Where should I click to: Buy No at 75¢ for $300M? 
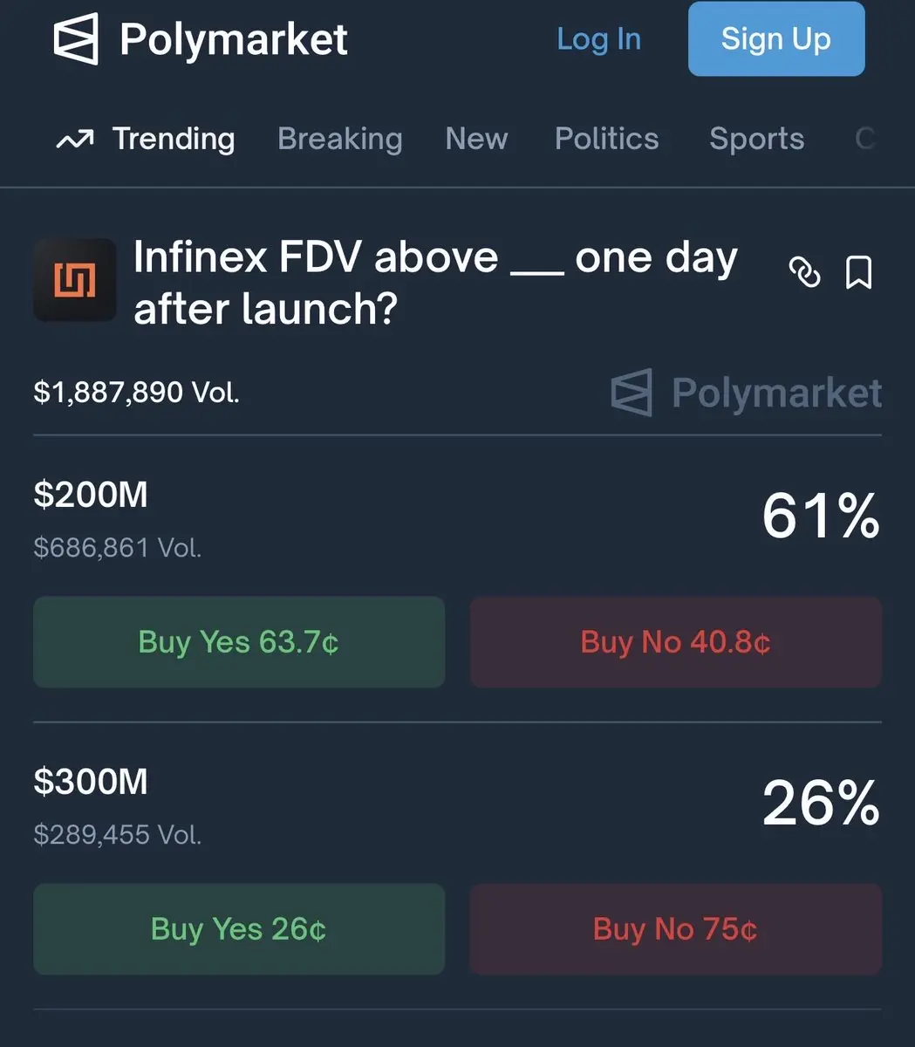[675, 929]
